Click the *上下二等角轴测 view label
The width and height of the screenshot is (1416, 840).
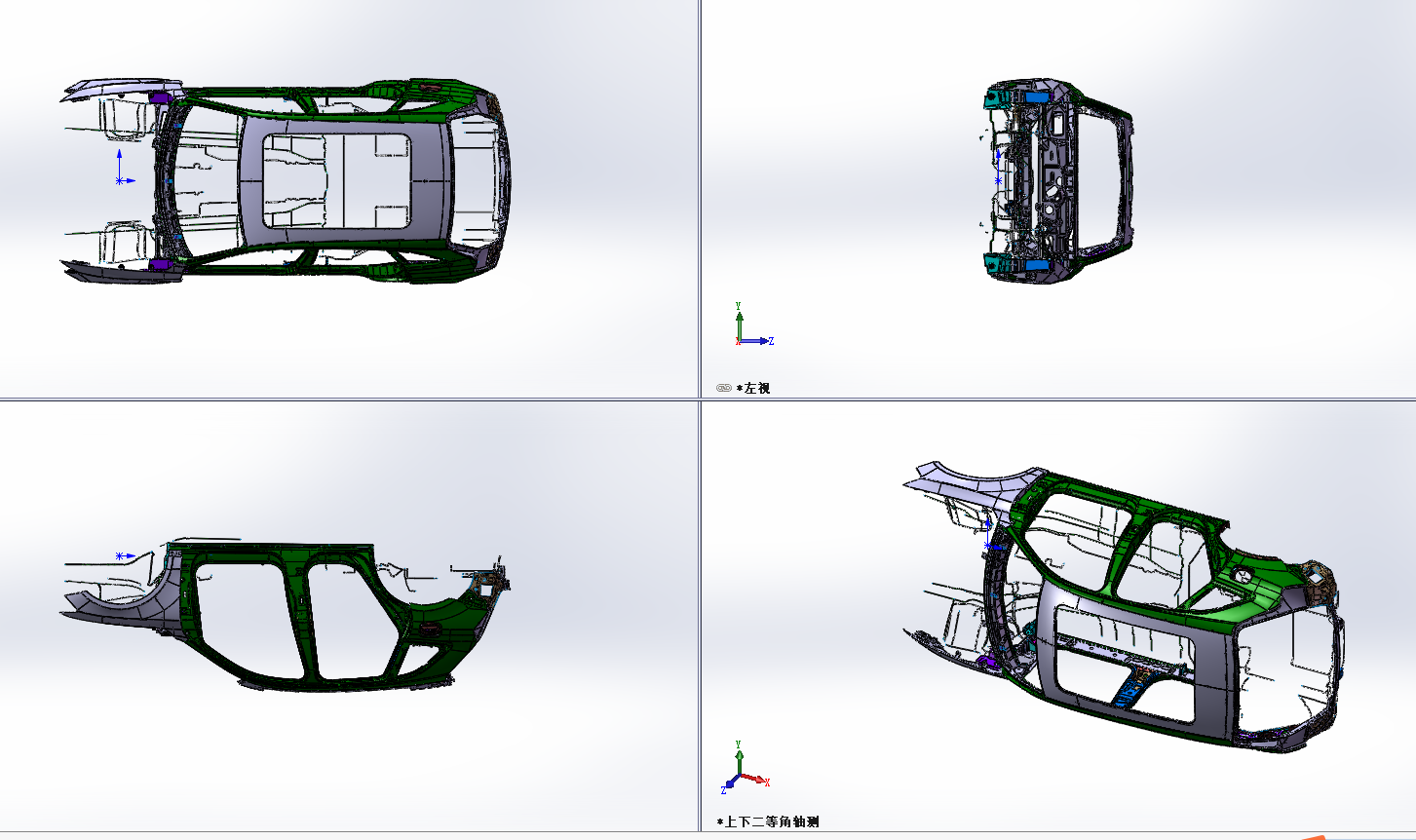(x=767, y=822)
